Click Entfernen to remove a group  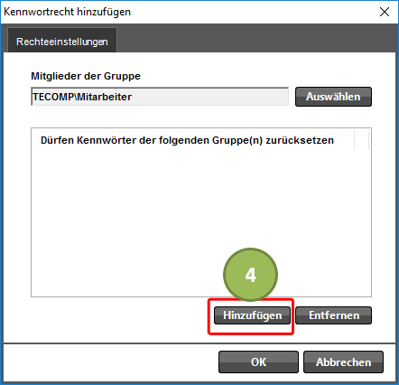[x=334, y=315]
